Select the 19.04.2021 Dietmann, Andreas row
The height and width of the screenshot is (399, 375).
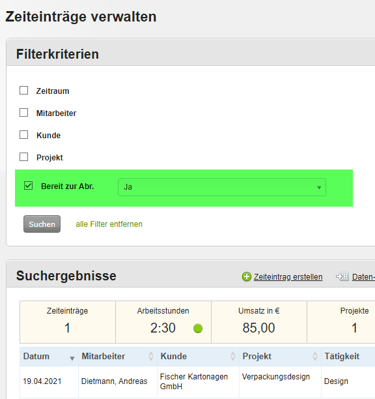click(197, 381)
